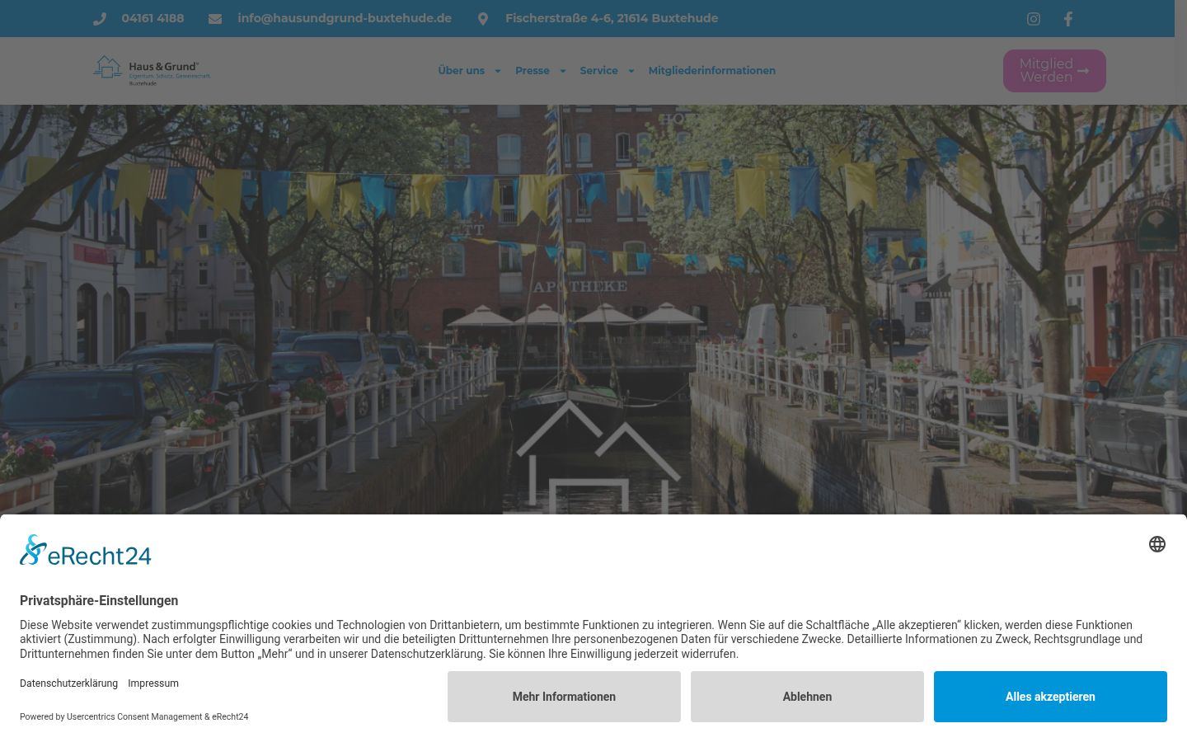Screen dimensions: 1187x742
Task: Open the Datenschutzerklärung link
Action: tap(68, 683)
